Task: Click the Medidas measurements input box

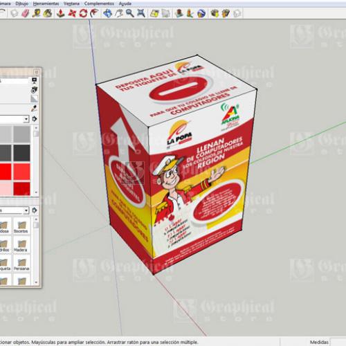Action: [x=338, y=342]
